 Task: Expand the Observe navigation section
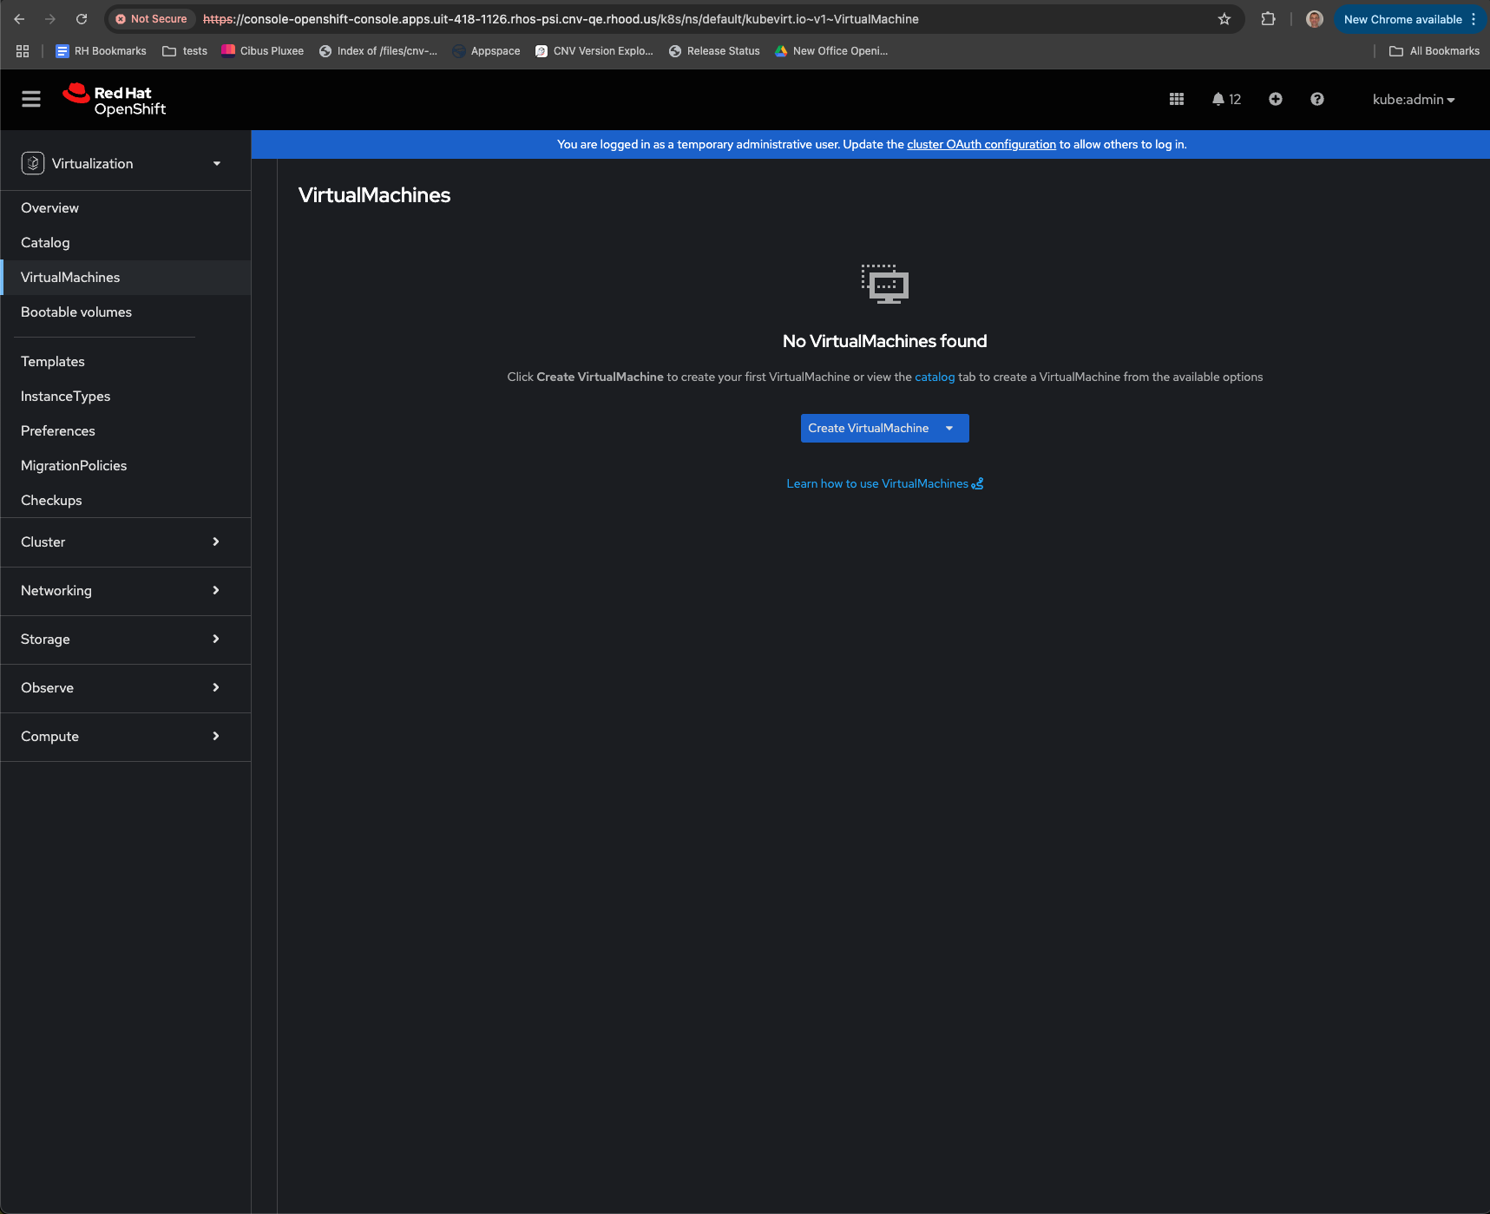(126, 688)
